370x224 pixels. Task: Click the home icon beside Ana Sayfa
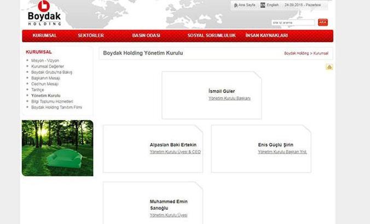(236, 5)
